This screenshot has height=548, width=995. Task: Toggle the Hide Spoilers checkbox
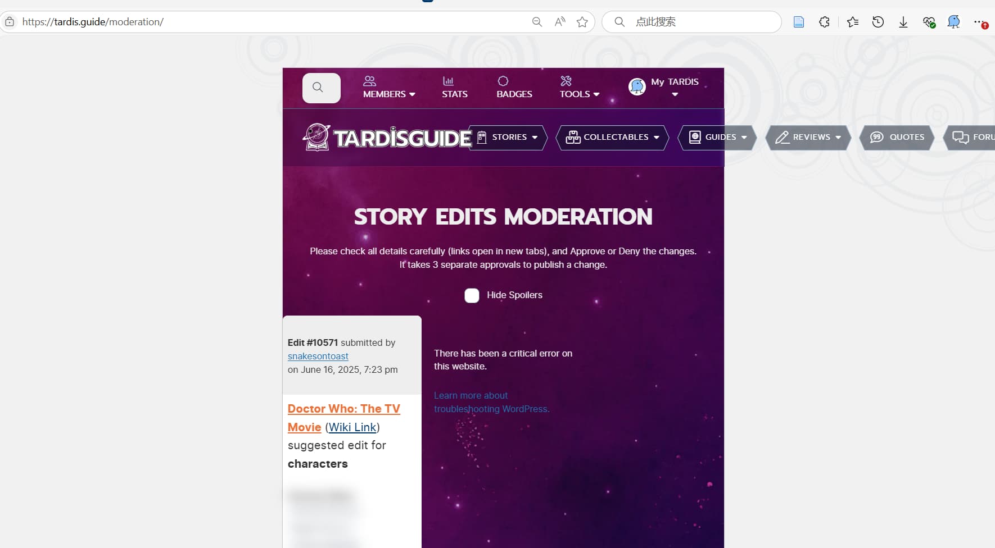coord(472,295)
